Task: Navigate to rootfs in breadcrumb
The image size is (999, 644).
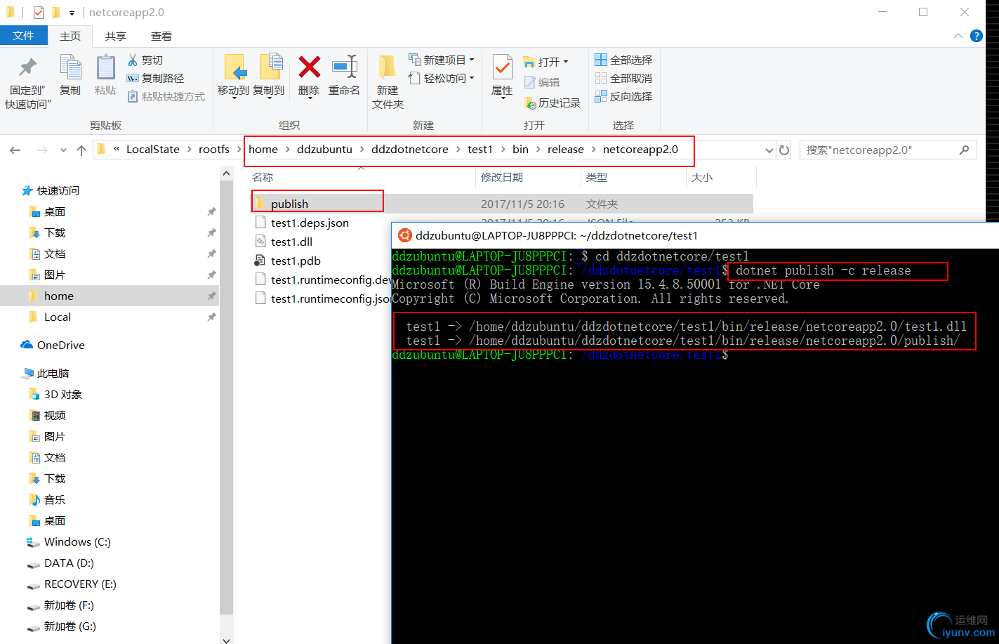Action: coord(214,150)
